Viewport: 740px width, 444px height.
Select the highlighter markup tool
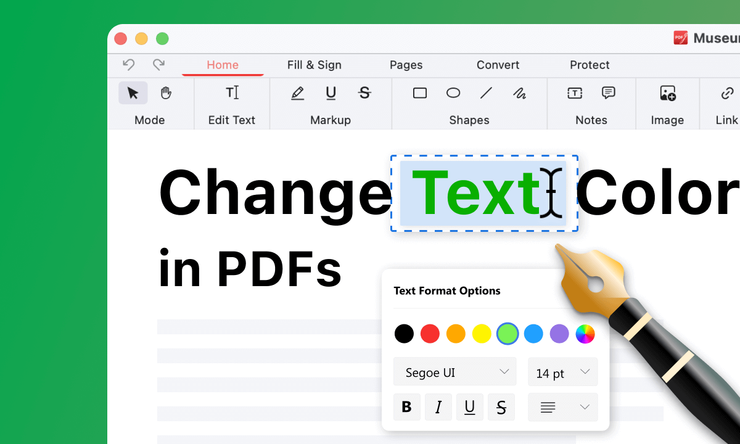tap(297, 93)
